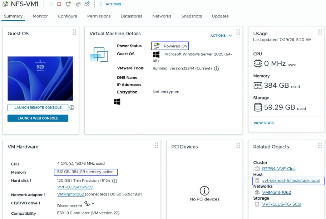Screen dimensions: 326x219
Task: Click datastore icon beside VVF-CLUS-FC-ISCSI in Related Objects
Action: click(257, 204)
